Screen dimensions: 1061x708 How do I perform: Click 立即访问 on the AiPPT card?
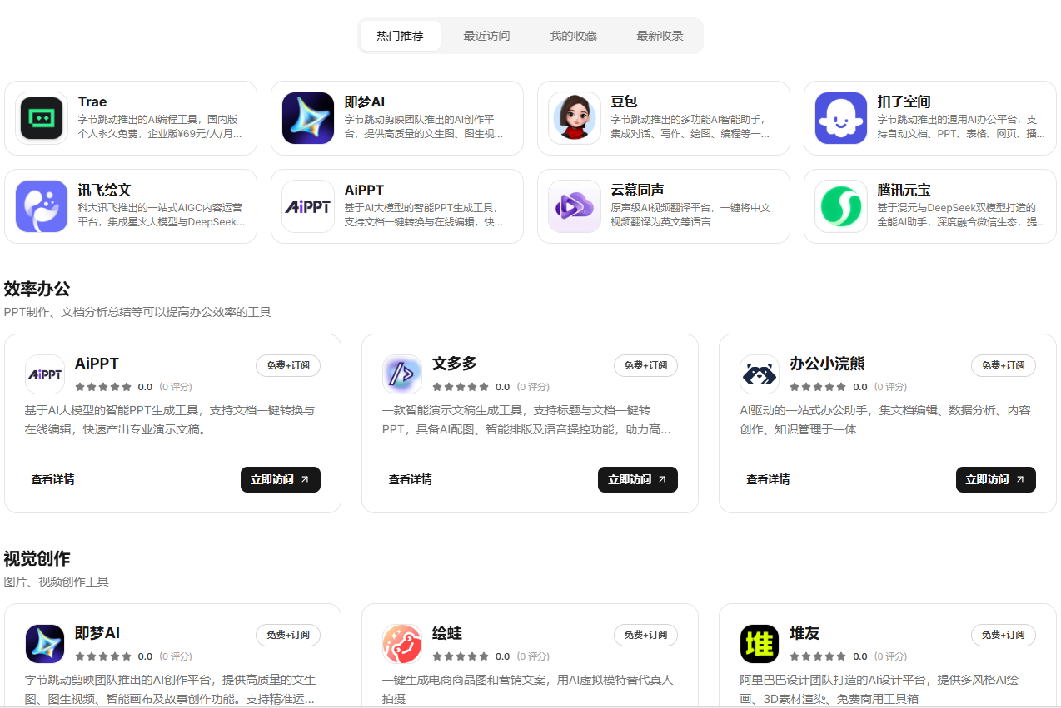pos(281,479)
